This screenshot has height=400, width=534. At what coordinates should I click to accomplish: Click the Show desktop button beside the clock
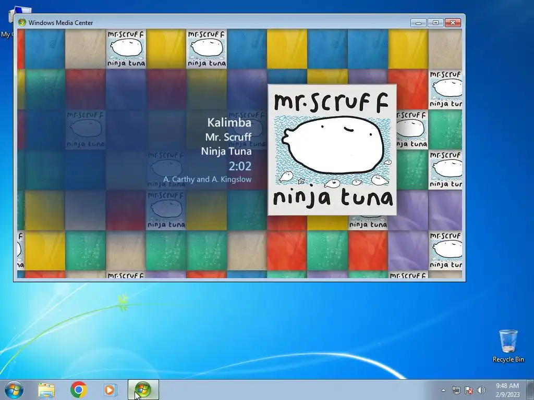[x=530, y=390]
